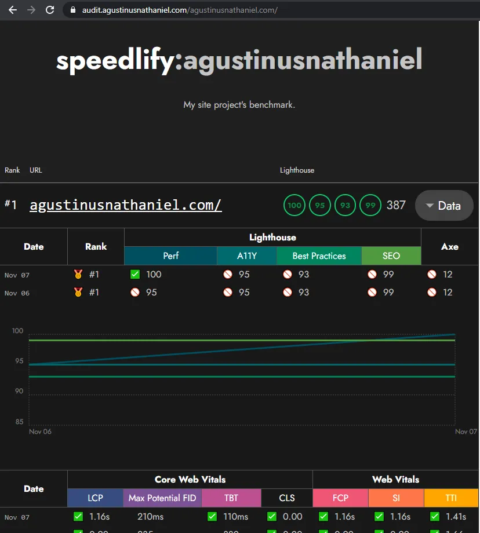The image size is (480, 533).
Task: Click the Best Practices column header
Action: pyautogui.click(x=319, y=255)
